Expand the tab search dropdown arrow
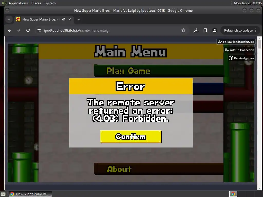The image size is (263, 197). [9, 19]
